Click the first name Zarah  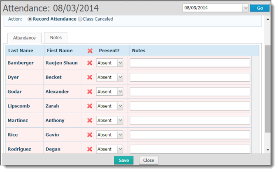tap(52, 106)
